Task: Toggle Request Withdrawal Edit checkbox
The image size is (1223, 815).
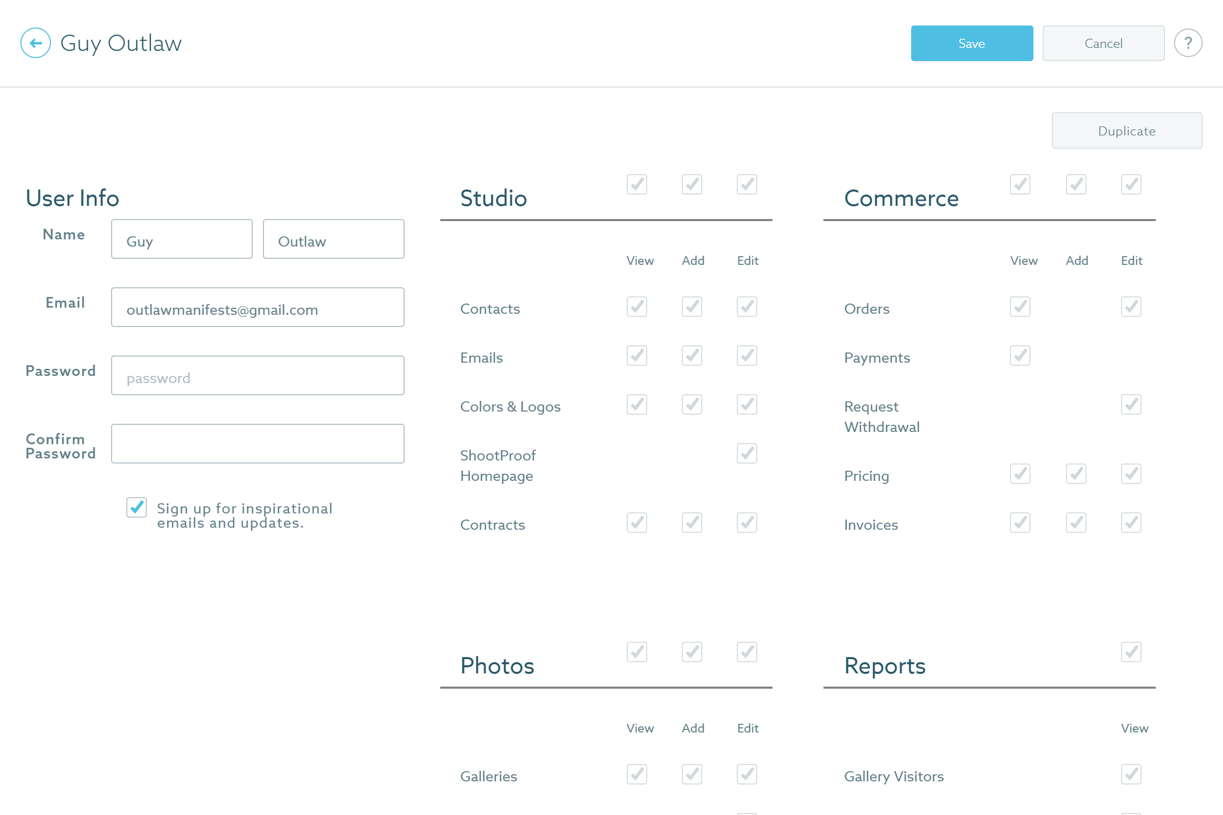Action: point(1131,404)
